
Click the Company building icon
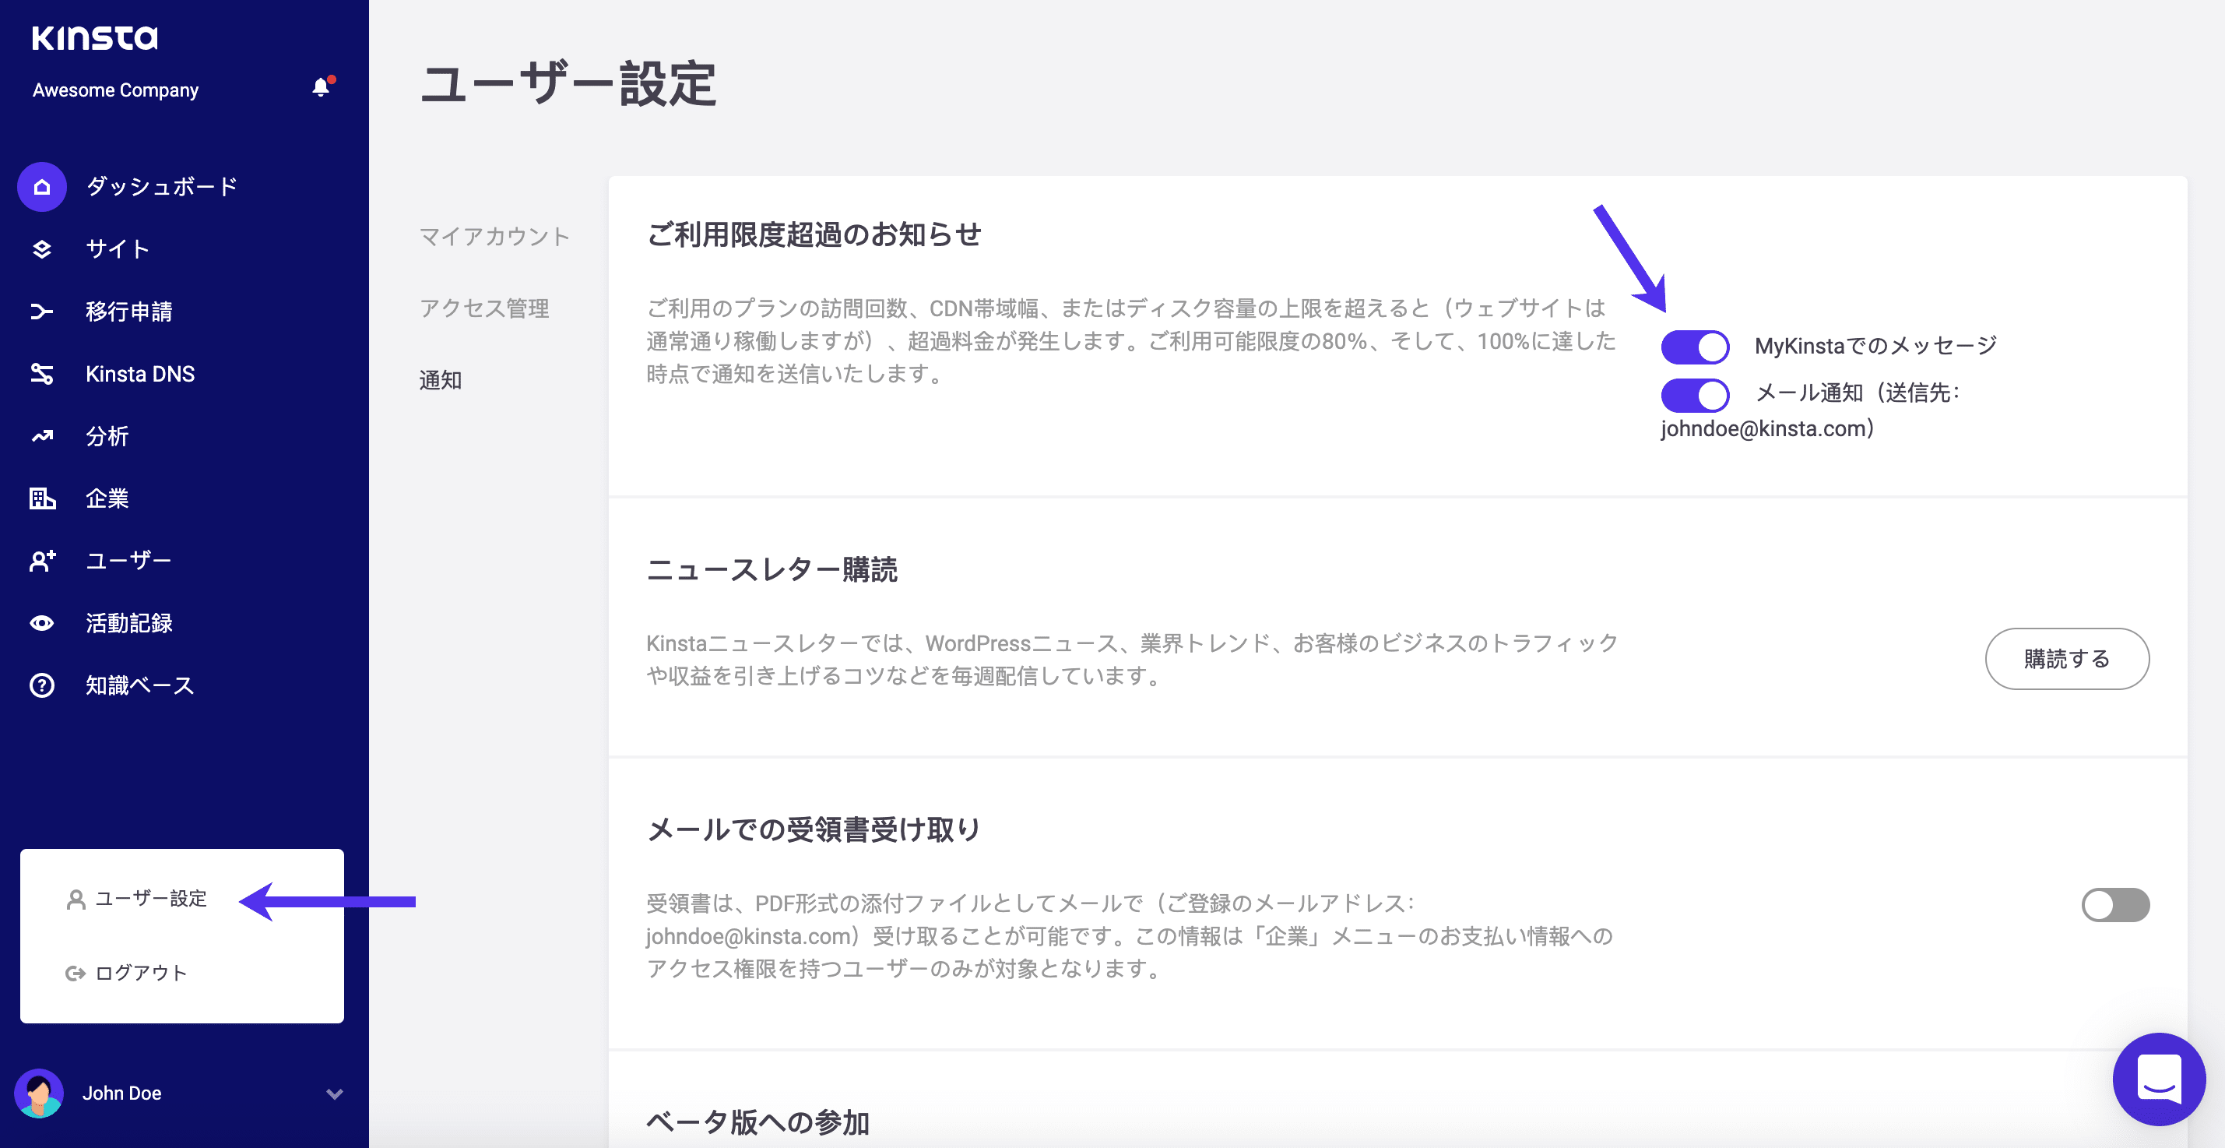click(x=41, y=498)
